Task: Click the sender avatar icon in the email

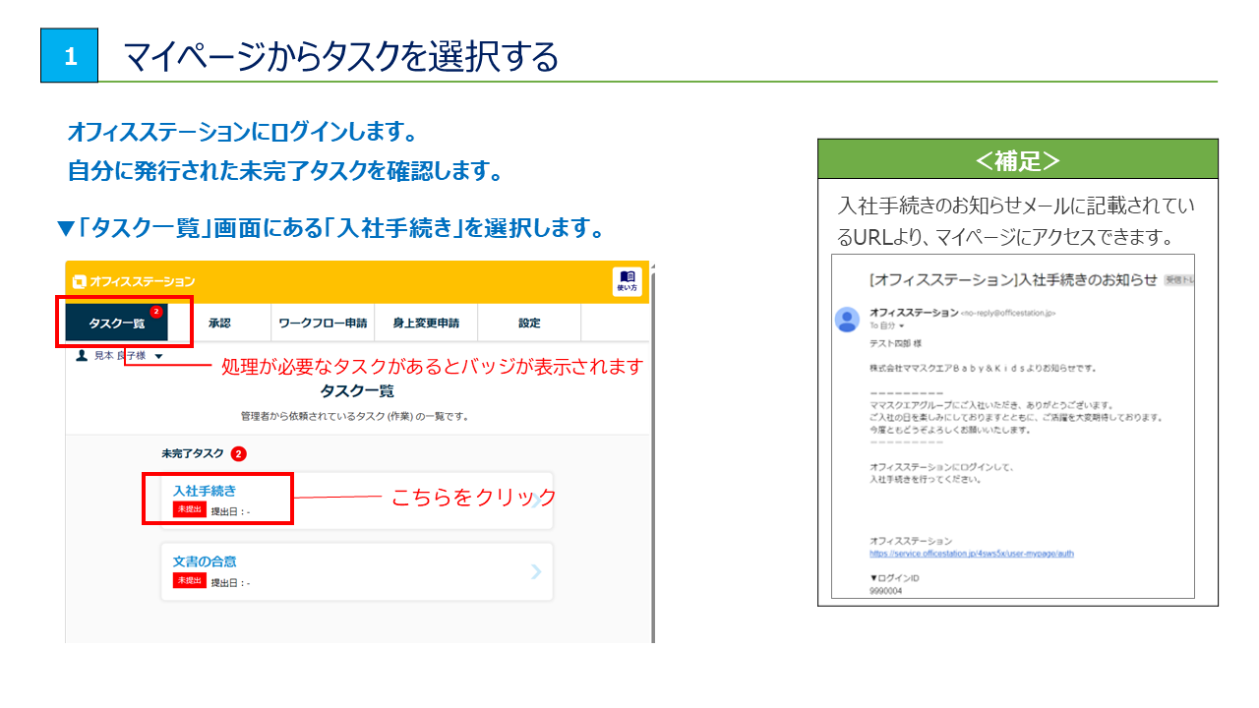Action: (846, 319)
